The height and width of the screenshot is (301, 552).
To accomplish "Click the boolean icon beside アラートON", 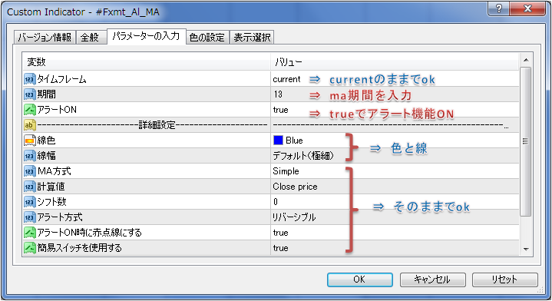I will pos(30,110).
